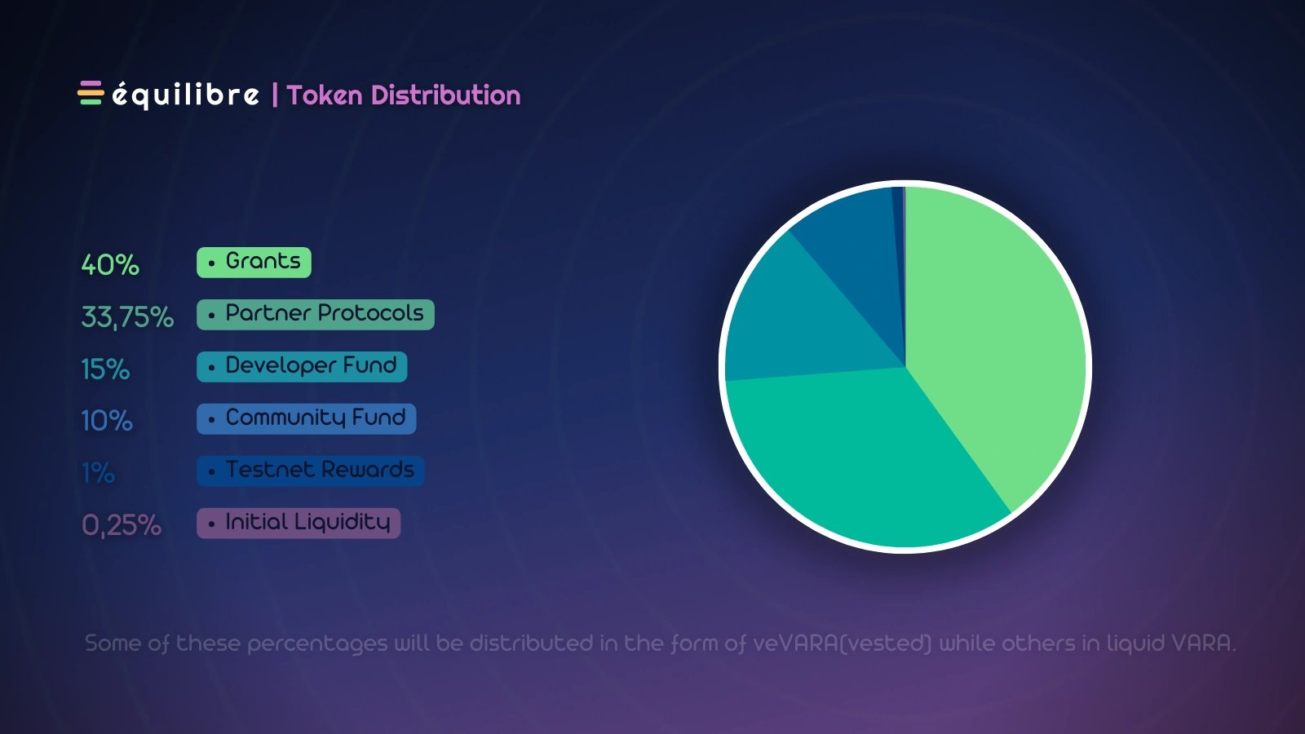Screen dimensions: 1305x734
Task: Click the 33,75% percentage value
Action: pos(127,317)
